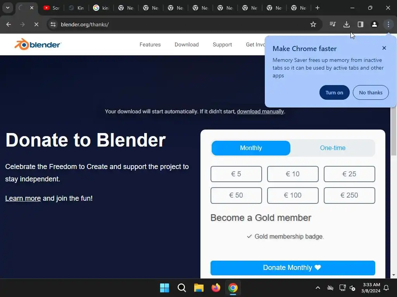Open Download navigation item

[186, 44]
